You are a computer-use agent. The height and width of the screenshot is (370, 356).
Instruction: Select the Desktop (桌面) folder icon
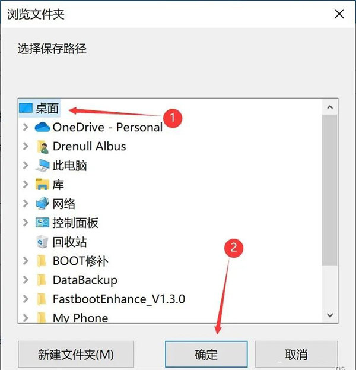pyautogui.click(x=26, y=108)
